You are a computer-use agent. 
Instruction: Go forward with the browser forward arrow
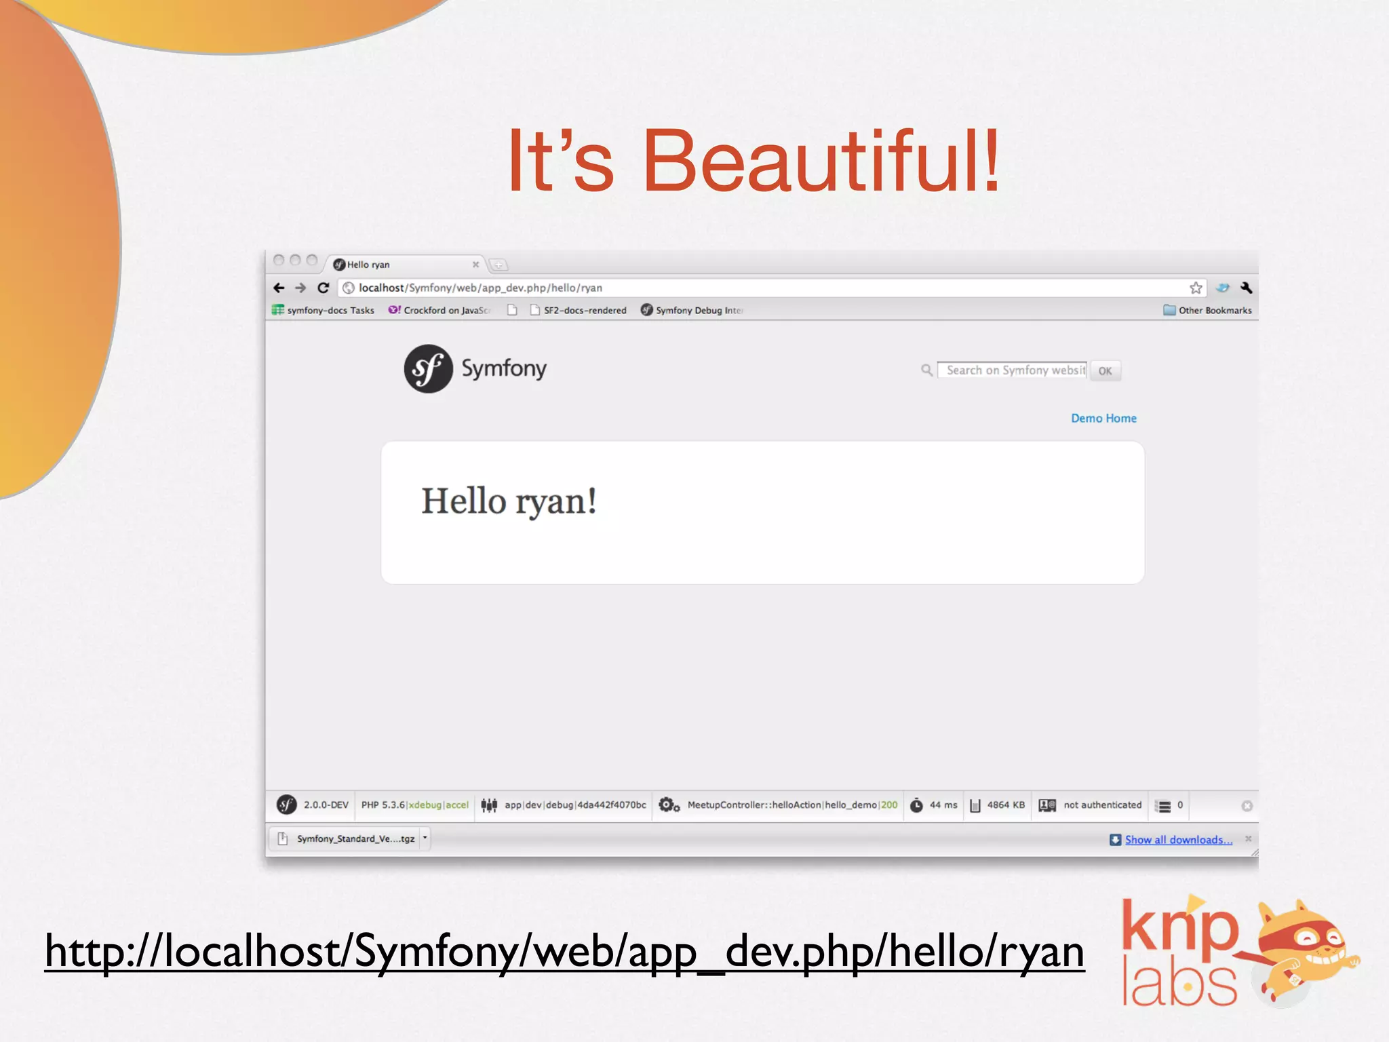point(300,288)
